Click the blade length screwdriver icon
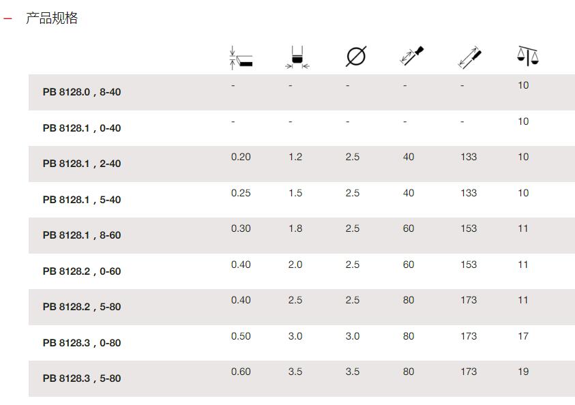This screenshot has height=405, width=575. click(x=411, y=56)
